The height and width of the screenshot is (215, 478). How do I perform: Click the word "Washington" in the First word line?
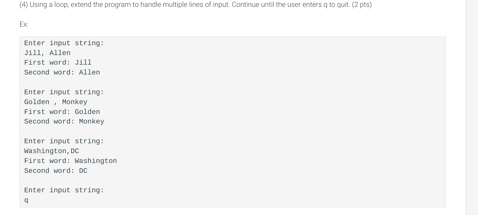coord(96,161)
